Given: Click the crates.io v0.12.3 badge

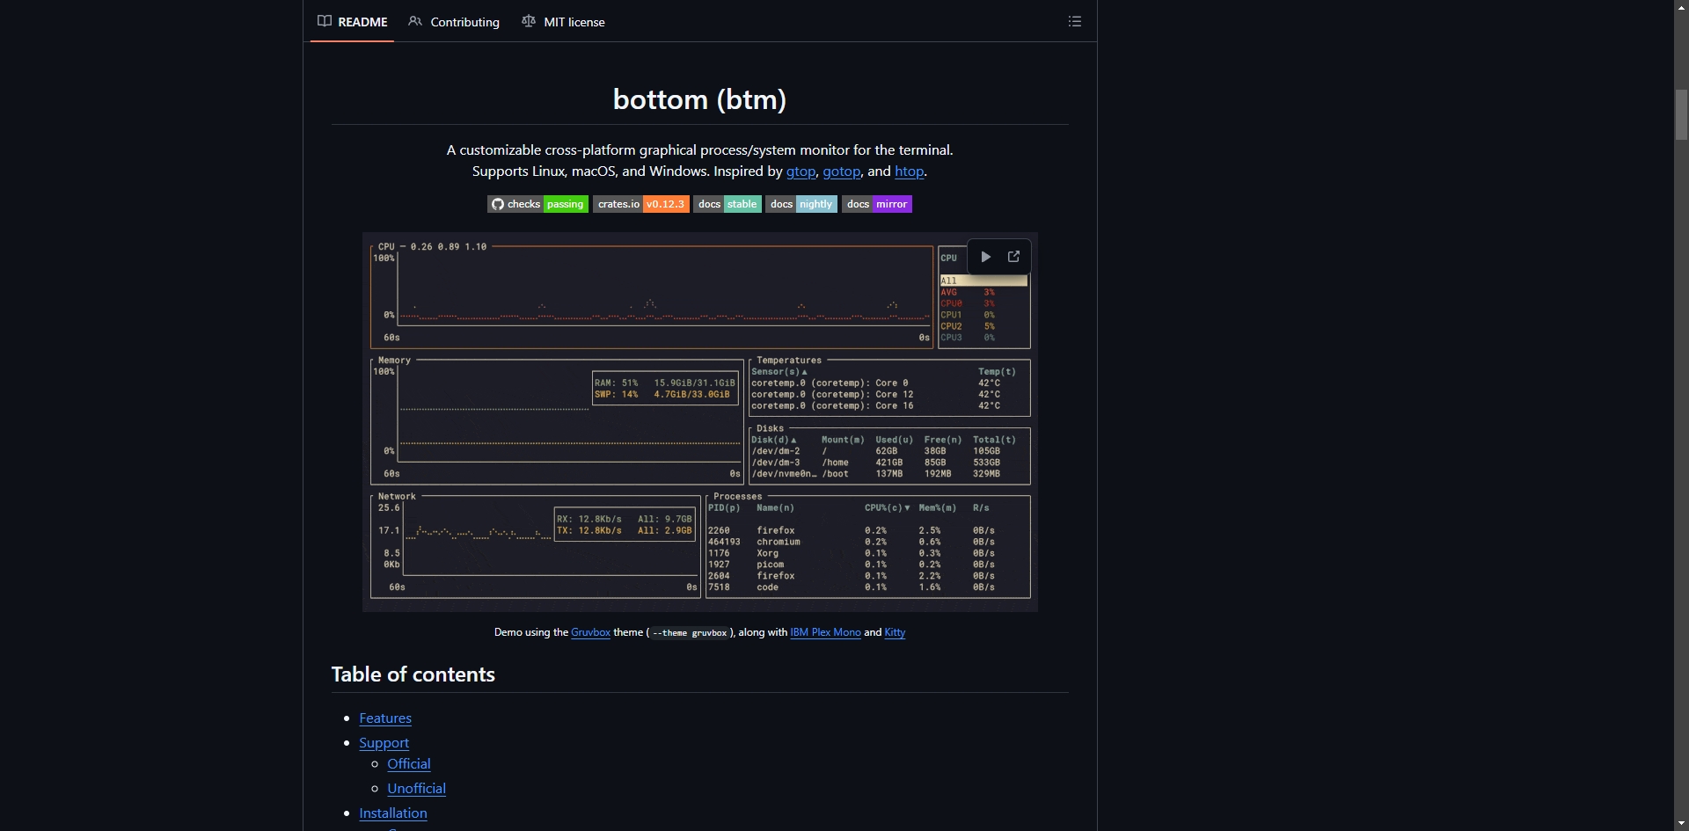Looking at the screenshot, I should tap(640, 204).
